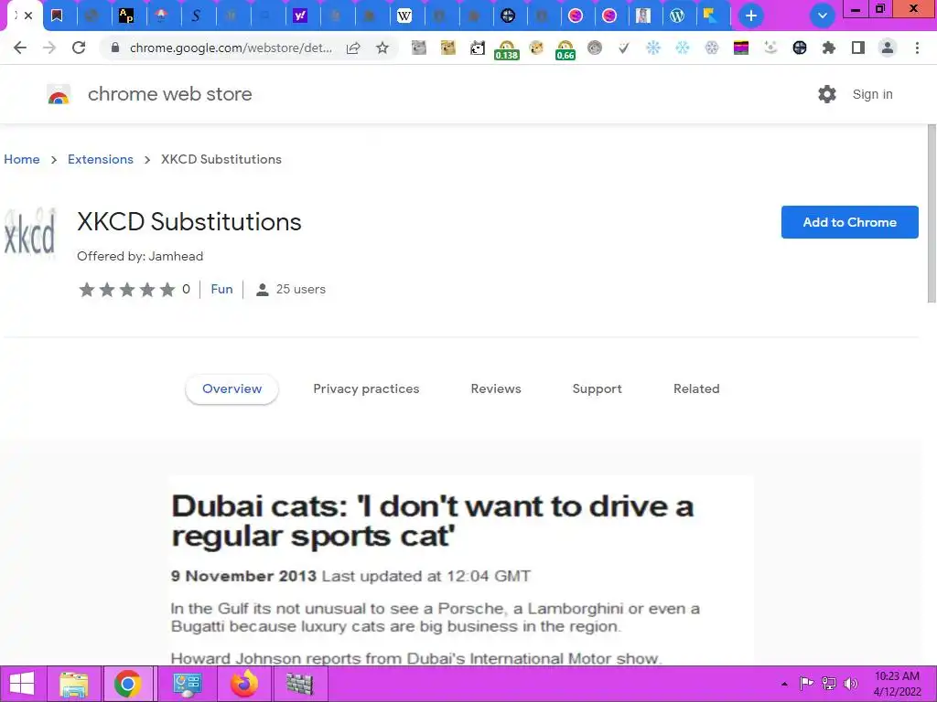Switch to the Yahoo tab
Screen dimensions: 937x702
point(300,16)
